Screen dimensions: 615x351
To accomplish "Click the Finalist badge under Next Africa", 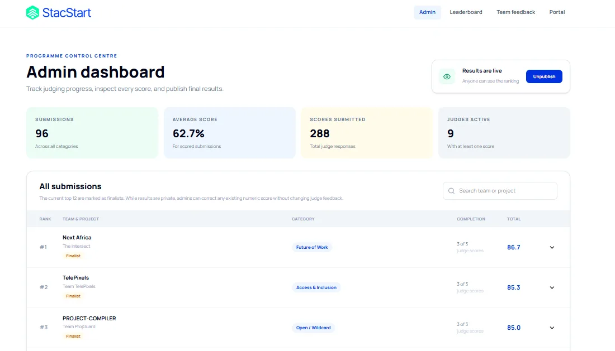I will click(x=73, y=256).
